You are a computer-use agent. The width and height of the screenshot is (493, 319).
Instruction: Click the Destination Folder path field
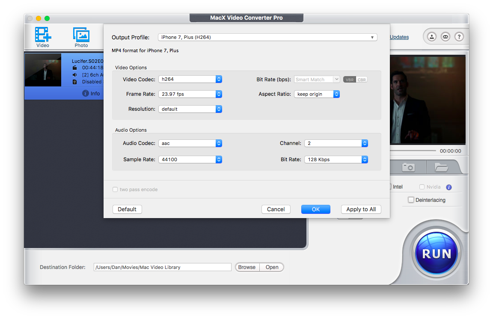coord(163,267)
